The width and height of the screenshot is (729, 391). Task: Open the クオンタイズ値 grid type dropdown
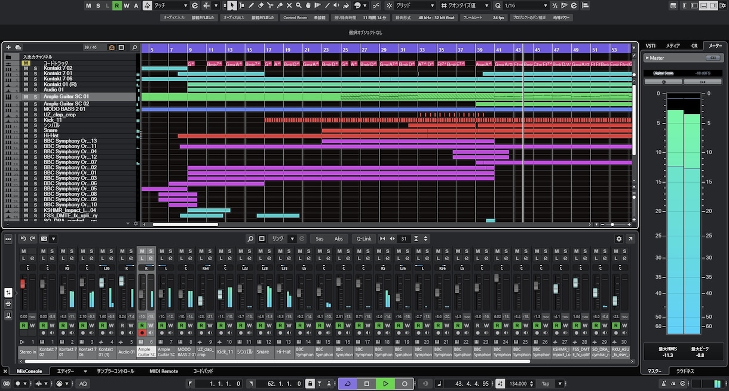pos(465,5)
